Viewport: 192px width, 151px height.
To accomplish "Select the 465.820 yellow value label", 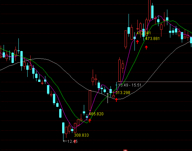I will (96, 114).
